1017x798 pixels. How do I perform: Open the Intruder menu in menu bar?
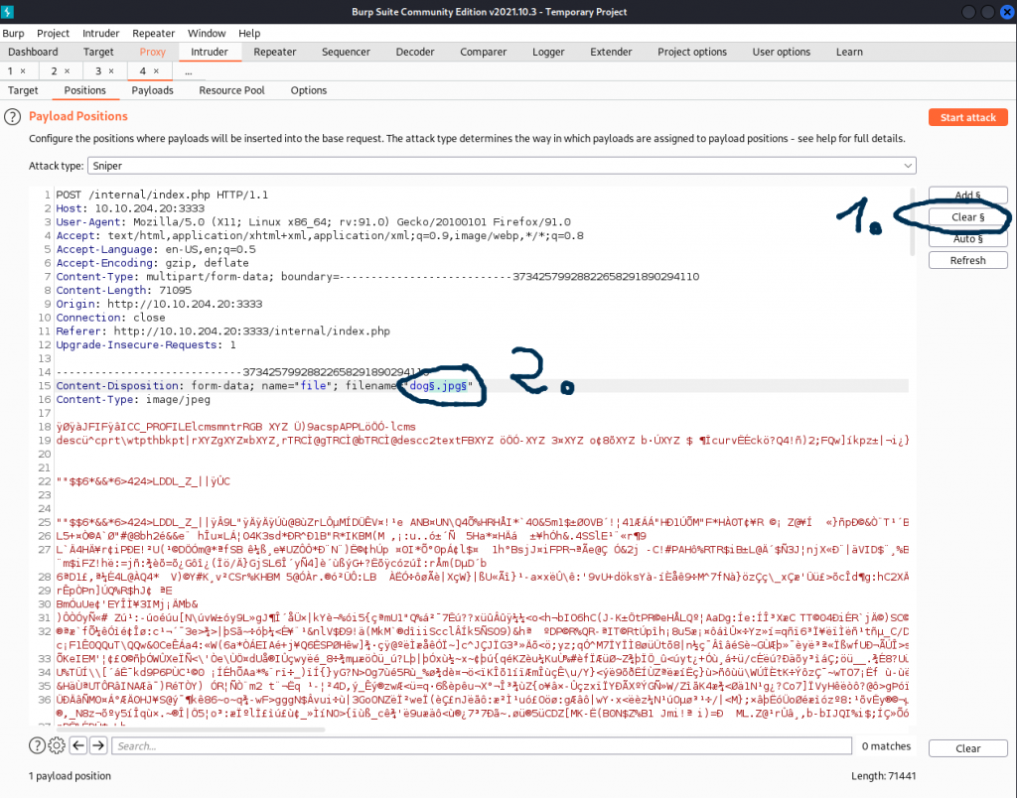(100, 33)
